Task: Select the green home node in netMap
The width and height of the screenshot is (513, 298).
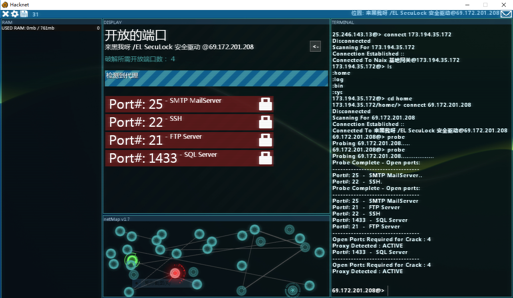Action: click(x=131, y=261)
